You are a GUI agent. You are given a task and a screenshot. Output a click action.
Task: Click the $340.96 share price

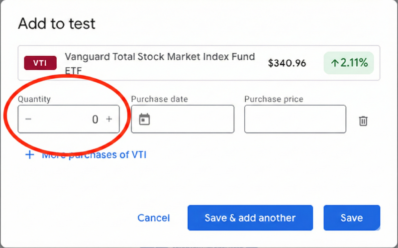pyautogui.click(x=287, y=63)
